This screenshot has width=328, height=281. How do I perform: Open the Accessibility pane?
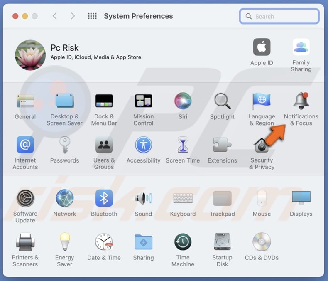point(143,145)
